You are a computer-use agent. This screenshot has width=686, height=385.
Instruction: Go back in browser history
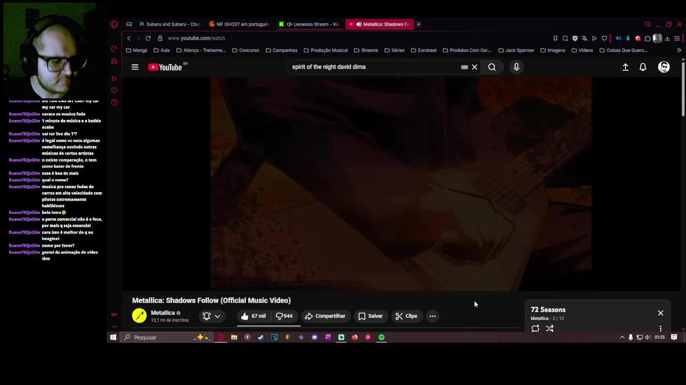[129, 38]
